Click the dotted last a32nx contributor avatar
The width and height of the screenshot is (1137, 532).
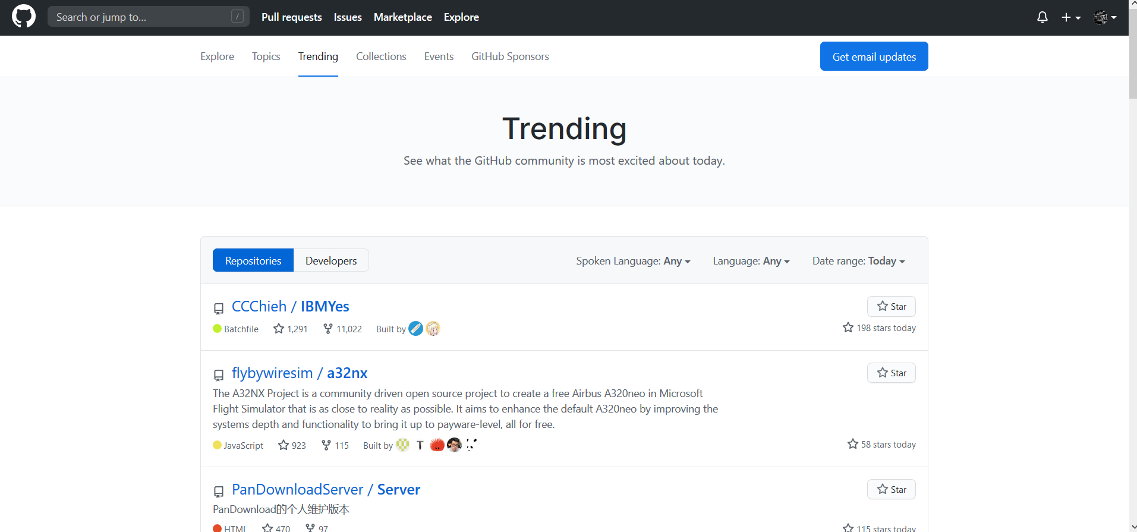pos(471,445)
